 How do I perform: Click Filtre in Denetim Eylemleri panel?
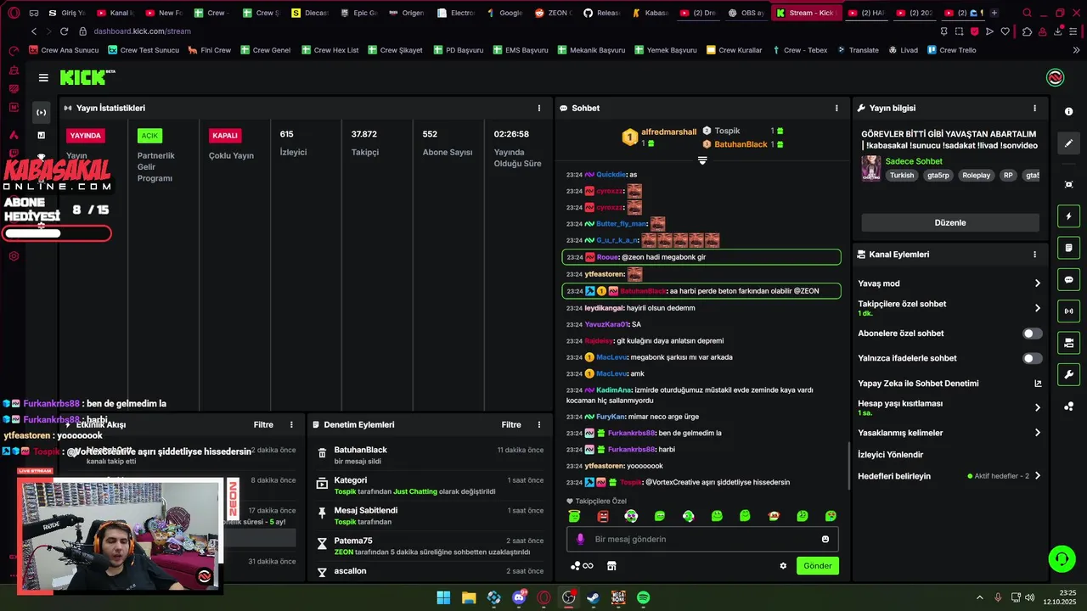pos(511,424)
